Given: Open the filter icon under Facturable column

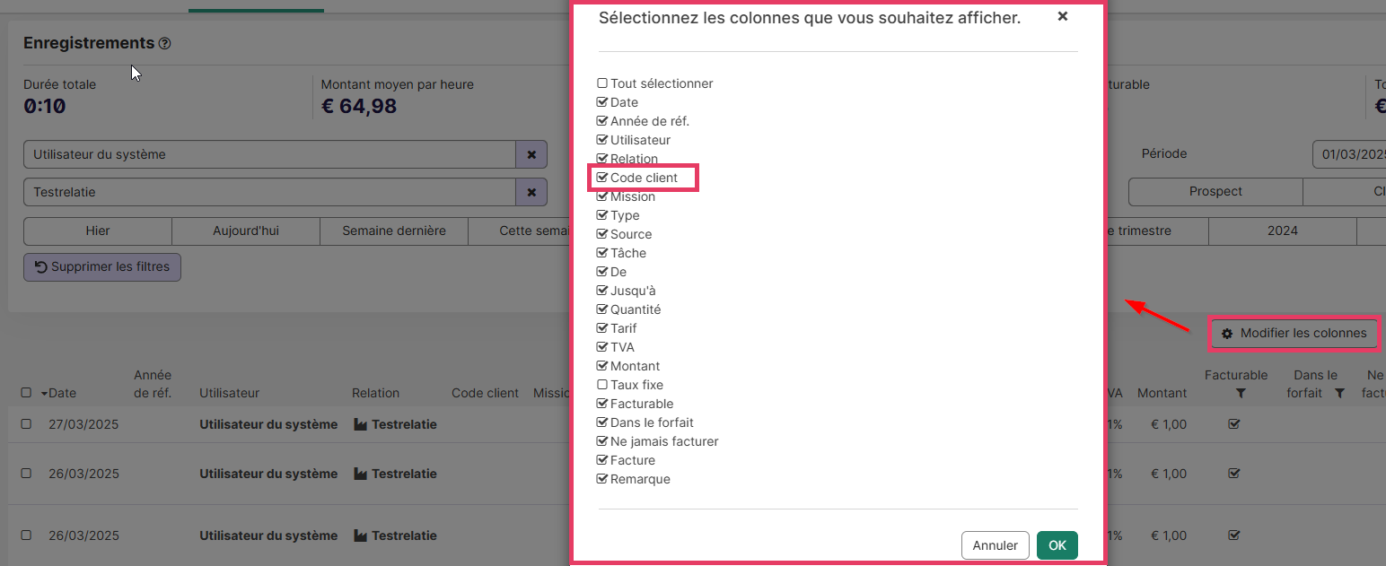Looking at the screenshot, I should 1240,394.
